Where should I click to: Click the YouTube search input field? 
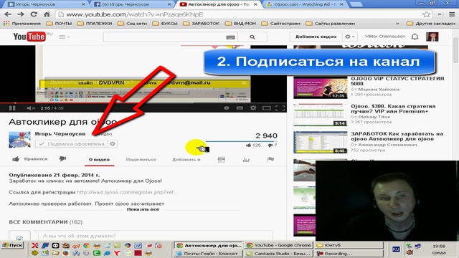(171, 37)
